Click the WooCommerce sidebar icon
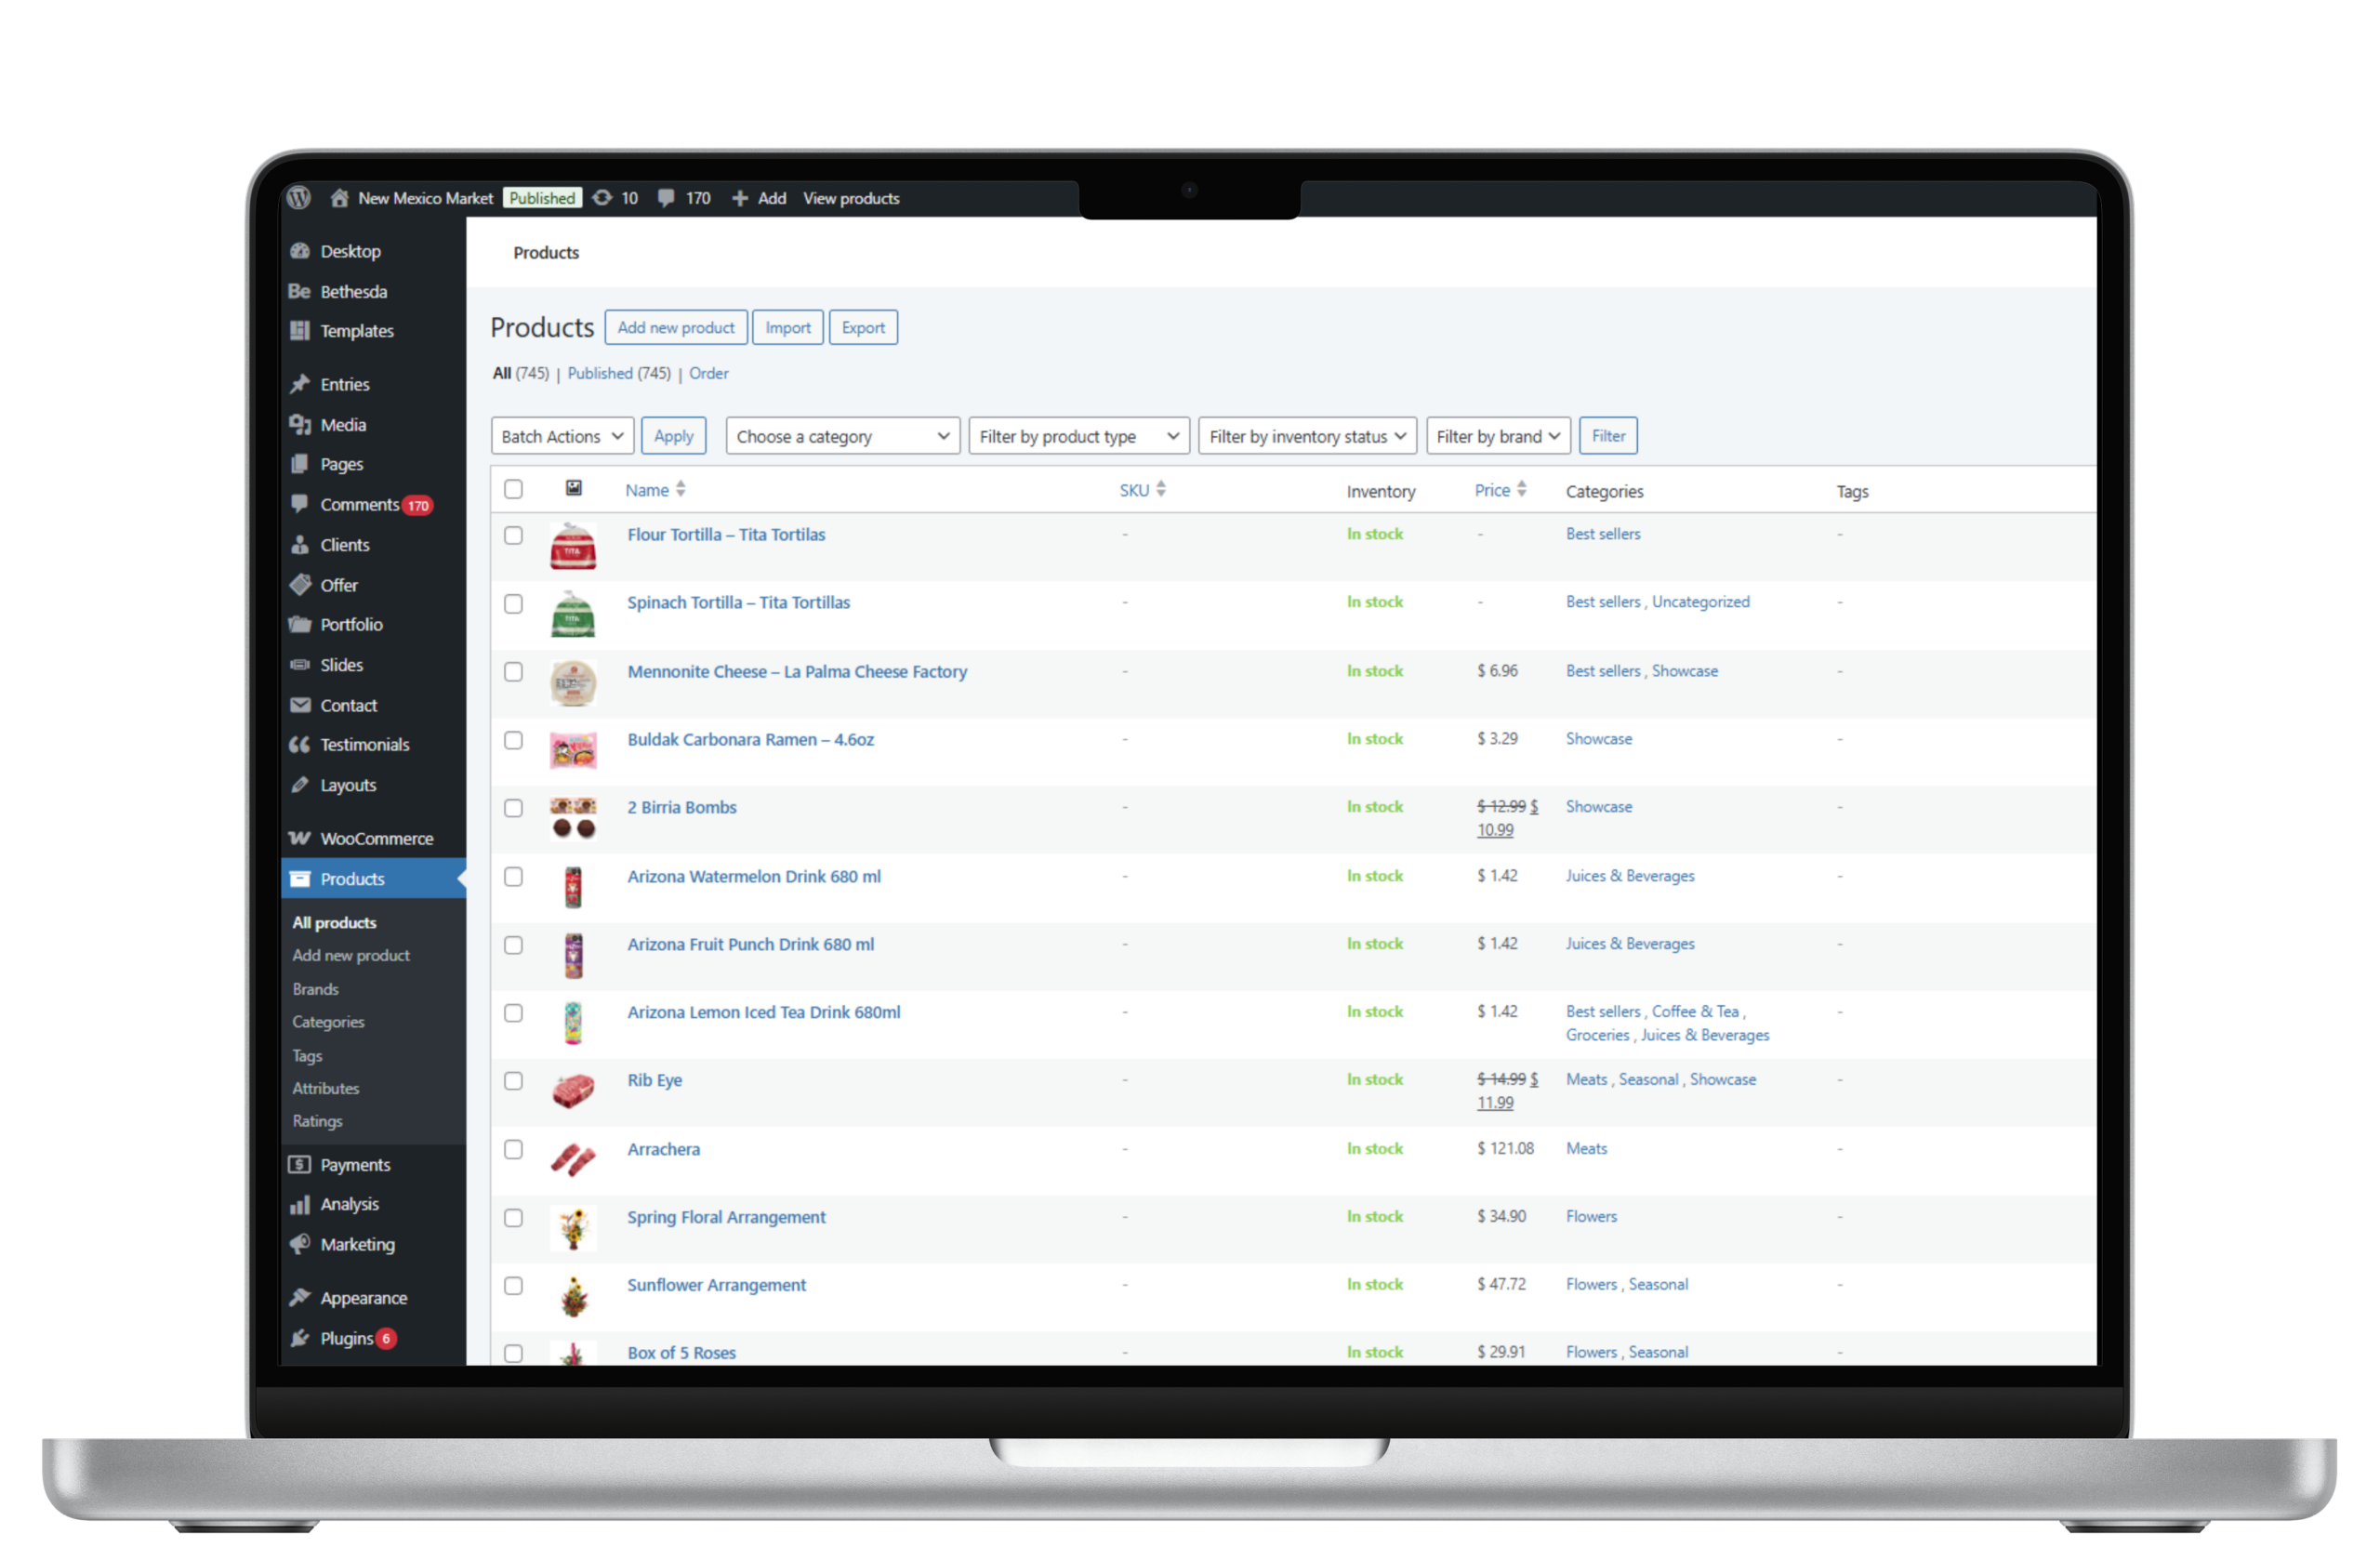 click(299, 838)
